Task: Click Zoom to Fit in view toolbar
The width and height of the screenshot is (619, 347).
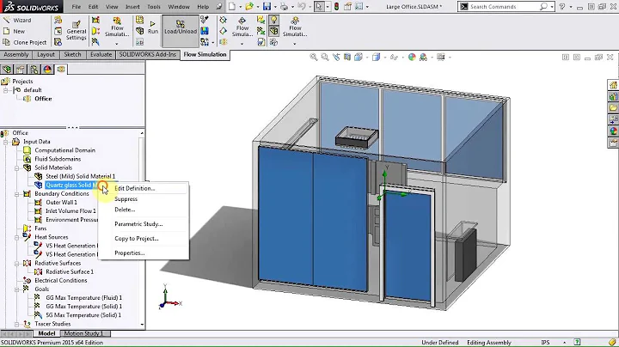Action: click(x=314, y=58)
